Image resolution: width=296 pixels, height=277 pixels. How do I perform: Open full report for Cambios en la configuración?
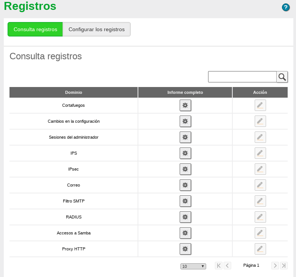pos(185,121)
